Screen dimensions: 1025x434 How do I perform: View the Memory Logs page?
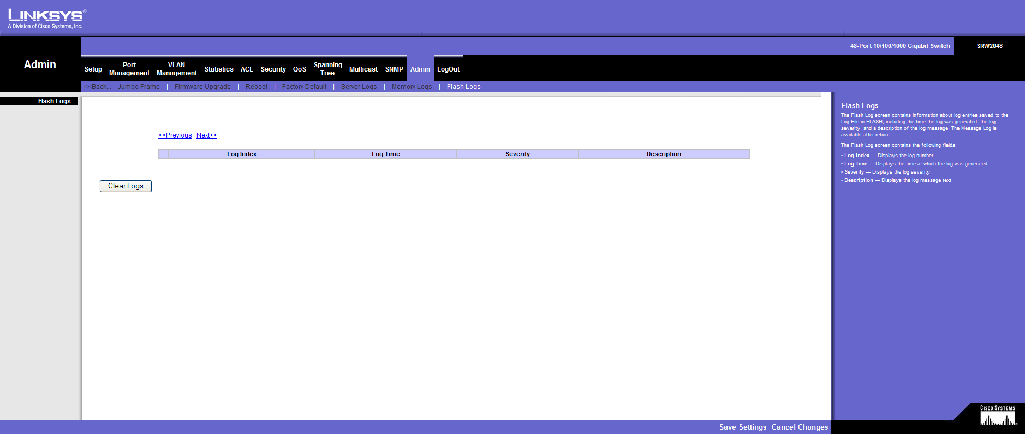(x=412, y=87)
